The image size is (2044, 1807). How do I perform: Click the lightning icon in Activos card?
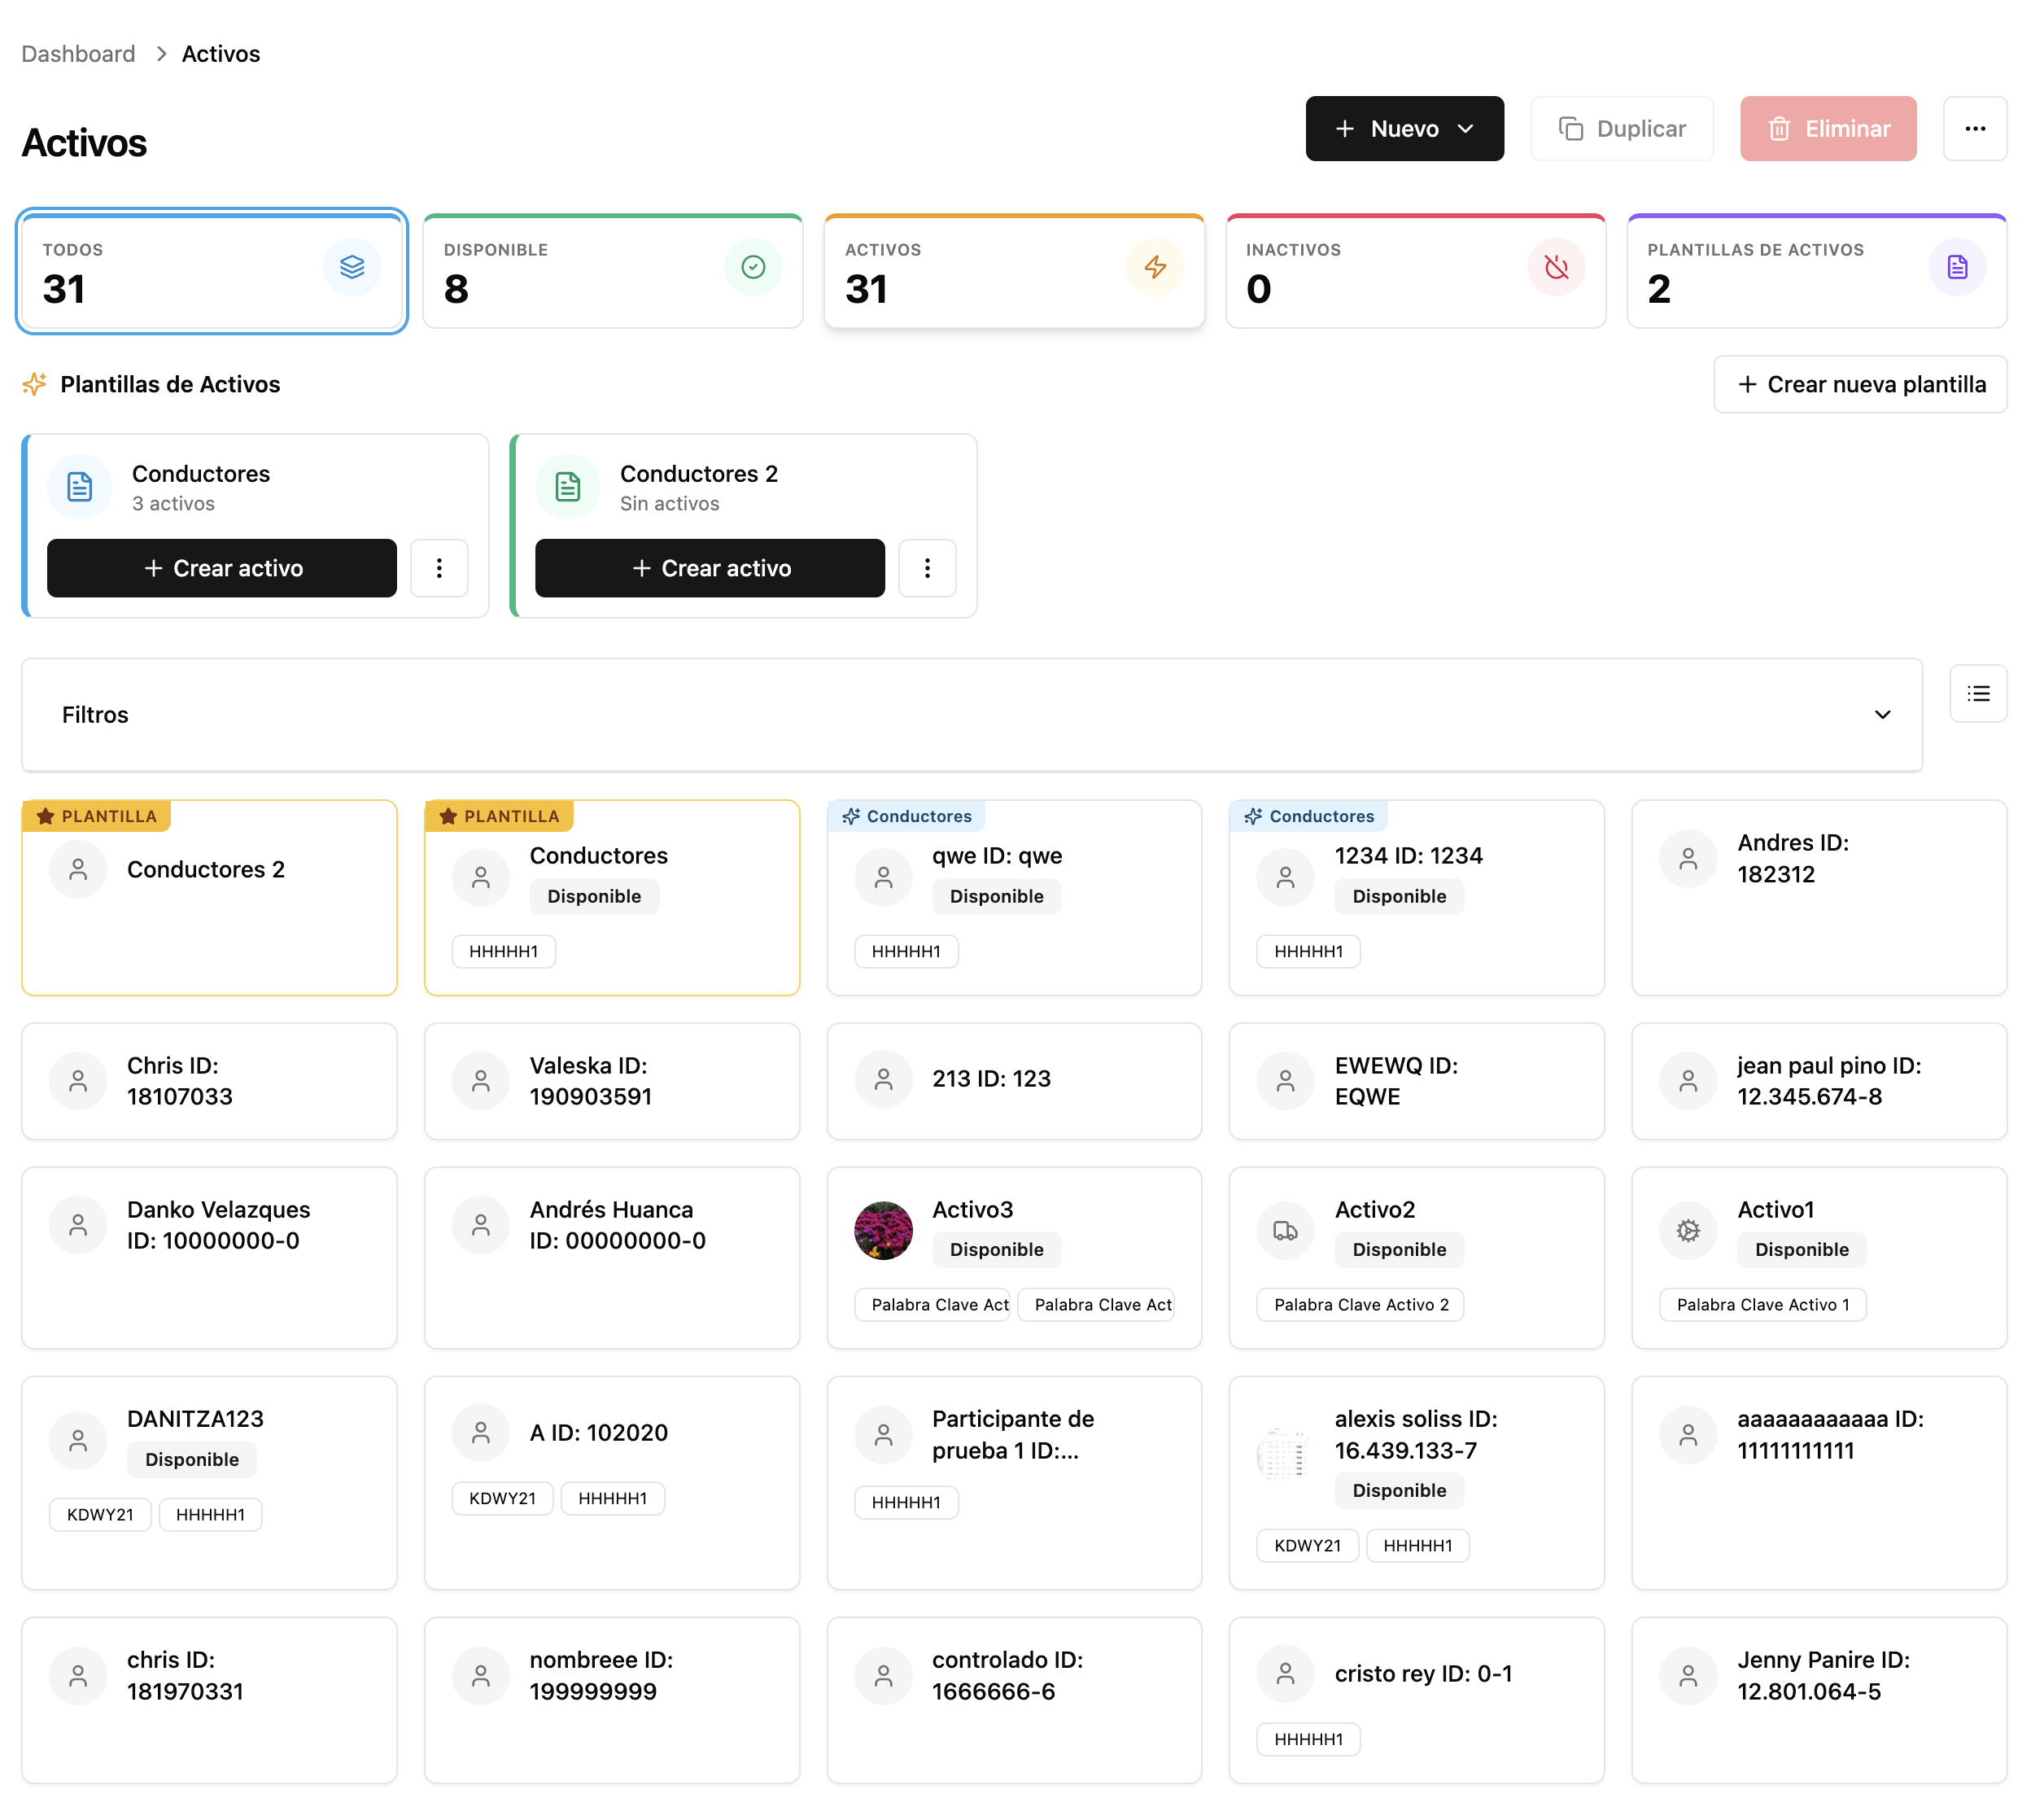coord(1155,267)
